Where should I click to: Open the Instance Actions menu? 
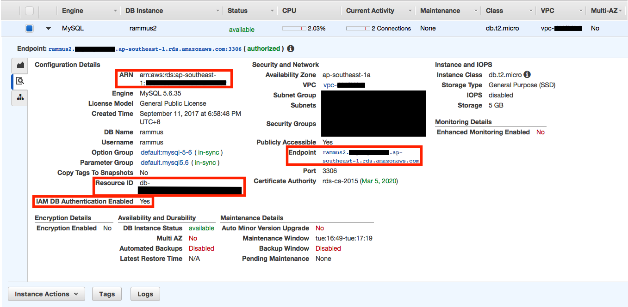click(46, 294)
